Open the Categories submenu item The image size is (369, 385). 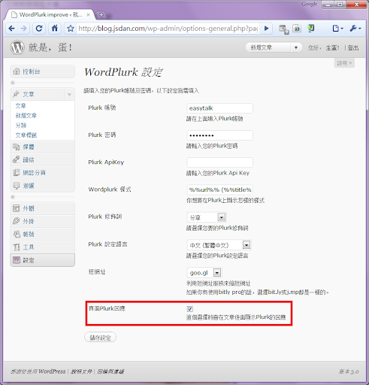click(x=21, y=126)
